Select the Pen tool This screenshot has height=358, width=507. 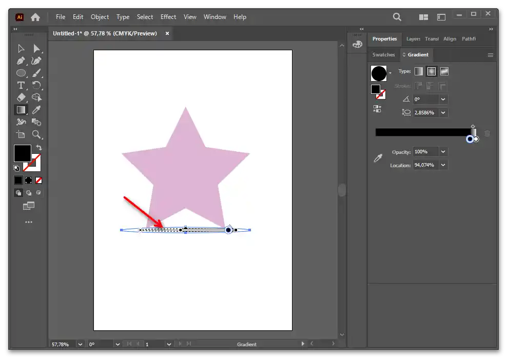pyautogui.click(x=21, y=61)
